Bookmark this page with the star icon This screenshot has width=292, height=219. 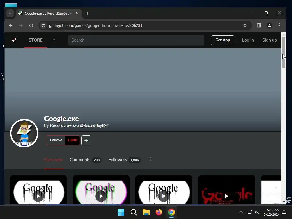coord(245,25)
